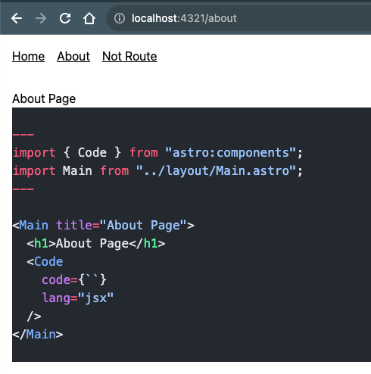
Task: Click the "../layout/Main.astro" import path
Action: (216, 171)
